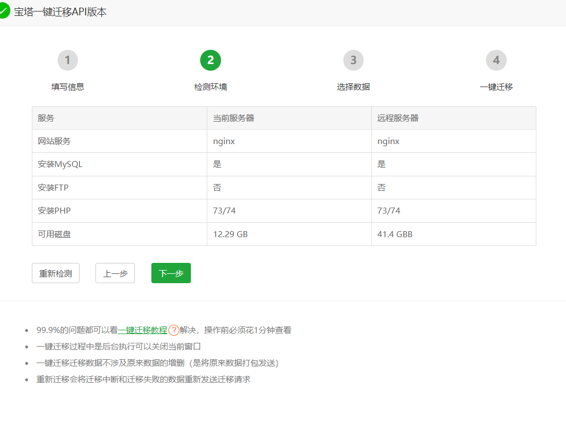
Task: Click the active green step 2 circle
Action: pyautogui.click(x=211, y=60)
